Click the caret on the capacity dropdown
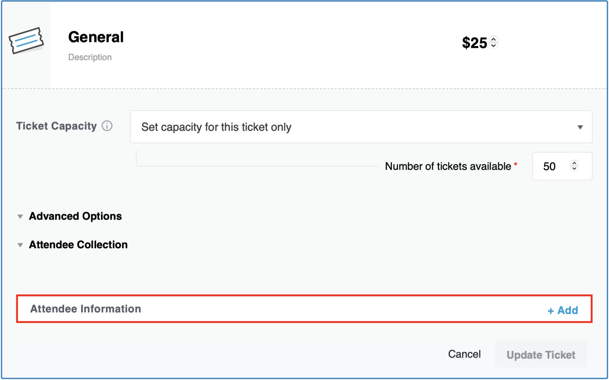The height and width of the screenshot is (380, 609). (580, 127)
